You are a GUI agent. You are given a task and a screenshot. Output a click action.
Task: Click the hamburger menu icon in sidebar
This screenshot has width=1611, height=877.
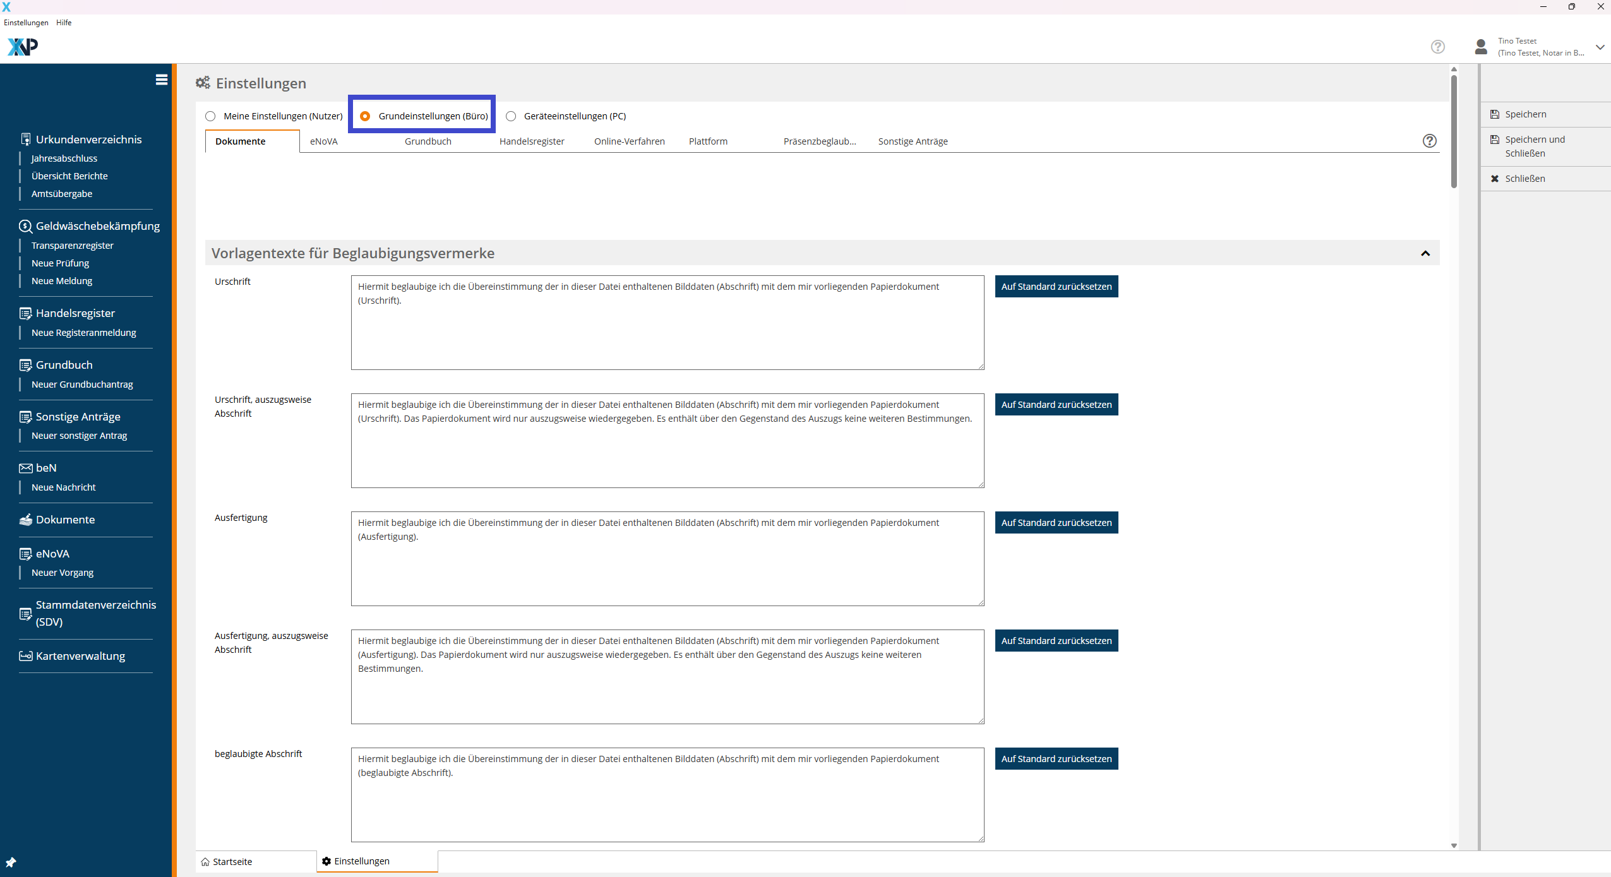click(x=162, y=80)
